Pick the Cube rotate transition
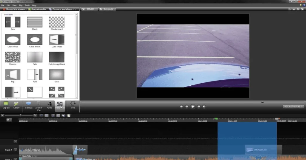The width and height of the screenshot is (306, 160). pos(56,40)
